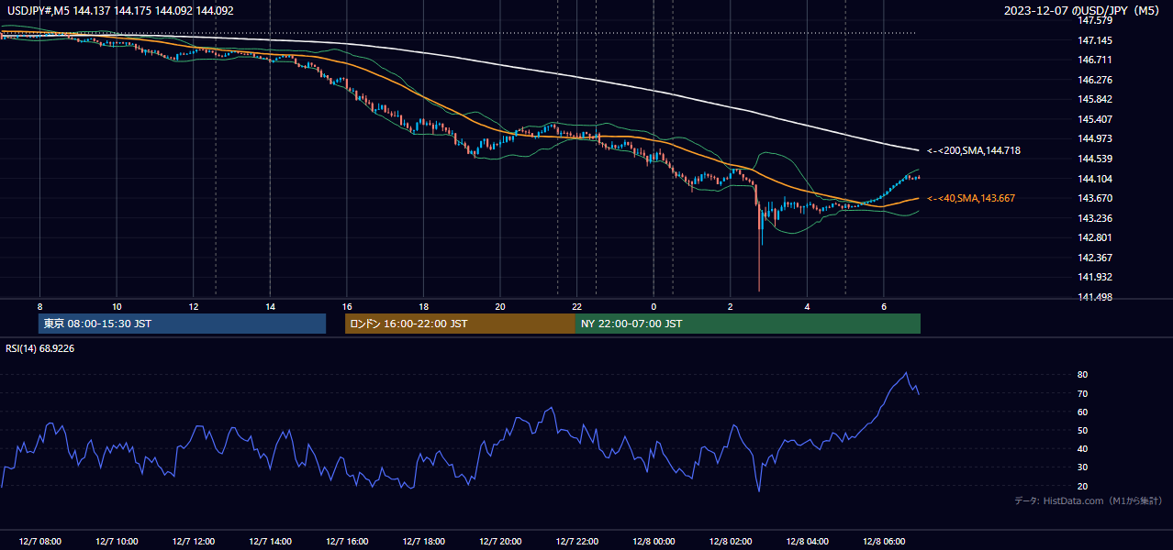Click hour label 10 under price chart
1173x550 pixels.
click(117, 306)
